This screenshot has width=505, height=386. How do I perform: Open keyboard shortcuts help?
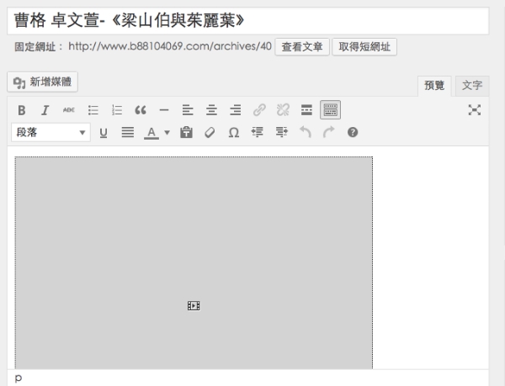(353, 132)
